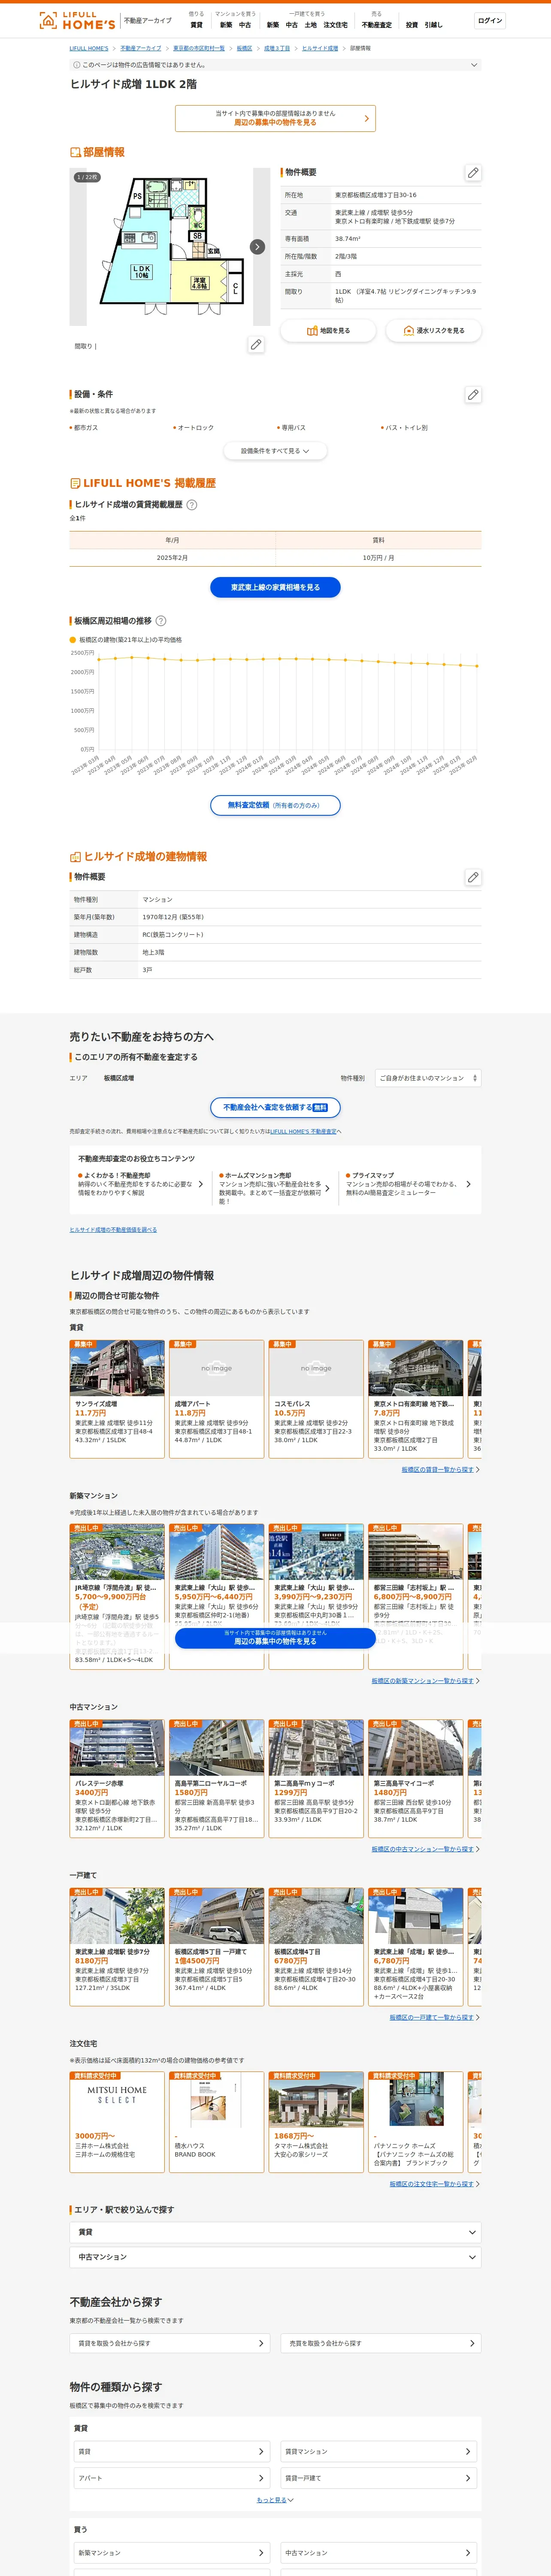This screenshot has width=551, height=2576.
Task: Click the help icon beside 板橋区周辺相場の推移
Action: [161, 621]
